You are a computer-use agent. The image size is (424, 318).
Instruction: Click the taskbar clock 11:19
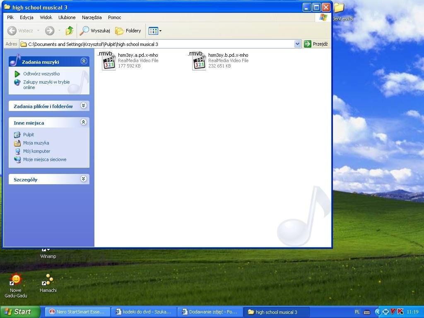coord(413,312)
